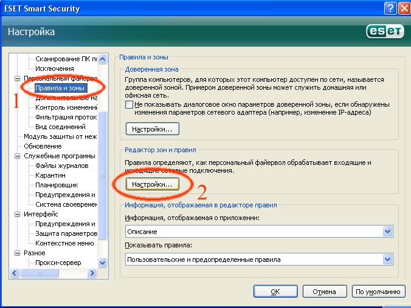The width and height of the screenshot is (411, 308).
Task: Open 'Файлы журналов' tree item
Action: (x=62, y=166)
